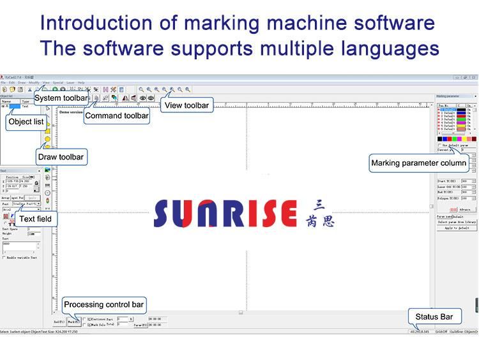Click the Param(F3) button

point(141,325)
